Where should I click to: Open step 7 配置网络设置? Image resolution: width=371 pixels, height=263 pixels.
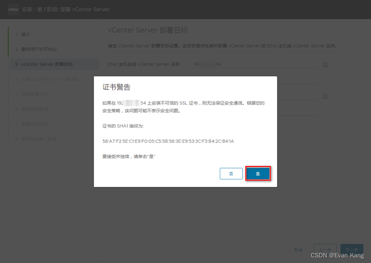pyautogui.click(x=34, y=124)
